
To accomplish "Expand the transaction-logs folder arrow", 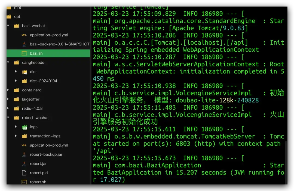I will click(16, 136).
